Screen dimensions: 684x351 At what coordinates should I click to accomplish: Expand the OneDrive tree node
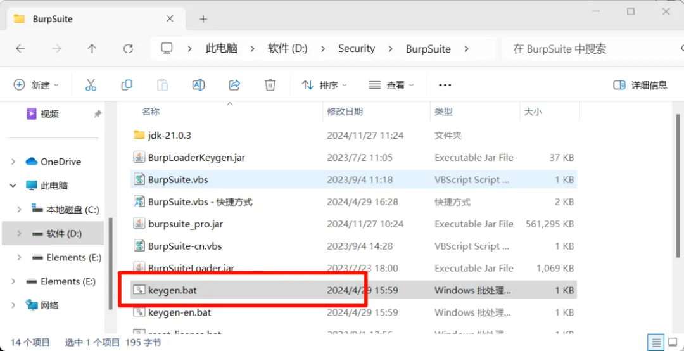pos(13,162)
